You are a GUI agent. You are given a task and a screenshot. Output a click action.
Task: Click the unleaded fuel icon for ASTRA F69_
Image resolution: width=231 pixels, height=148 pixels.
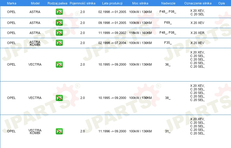[x=59, y=22]
